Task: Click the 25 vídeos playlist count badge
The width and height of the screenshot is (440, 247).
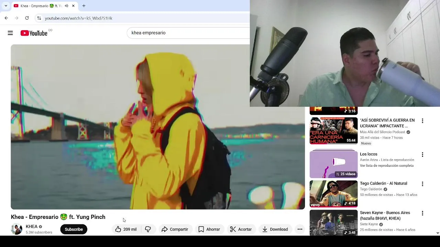Action: (346, 174)
